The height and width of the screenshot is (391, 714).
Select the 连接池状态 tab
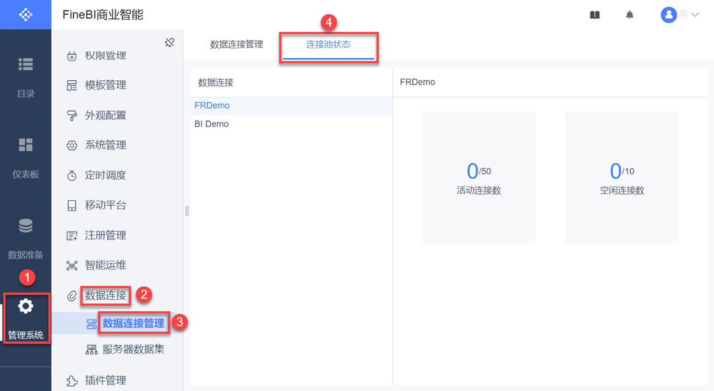click(x=328, y=45)
